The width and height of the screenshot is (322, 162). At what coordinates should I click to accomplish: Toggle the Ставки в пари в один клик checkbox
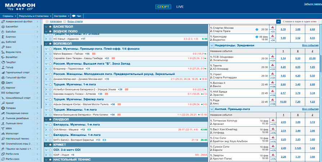point(319,22)
